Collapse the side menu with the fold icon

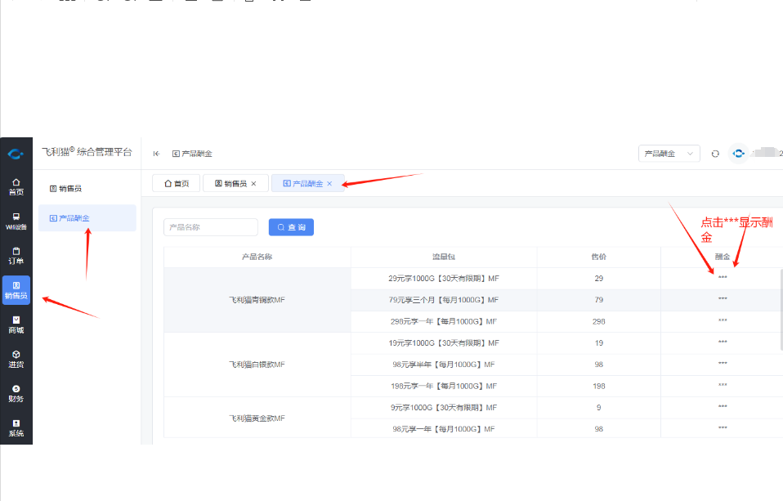click(x=156, y=154)
